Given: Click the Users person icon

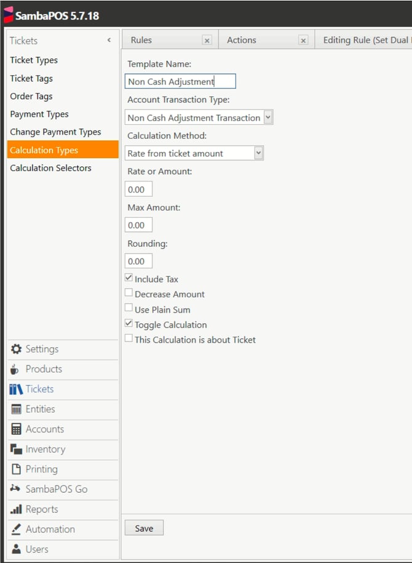Looking at the screenshot, I should click(16, 549).
